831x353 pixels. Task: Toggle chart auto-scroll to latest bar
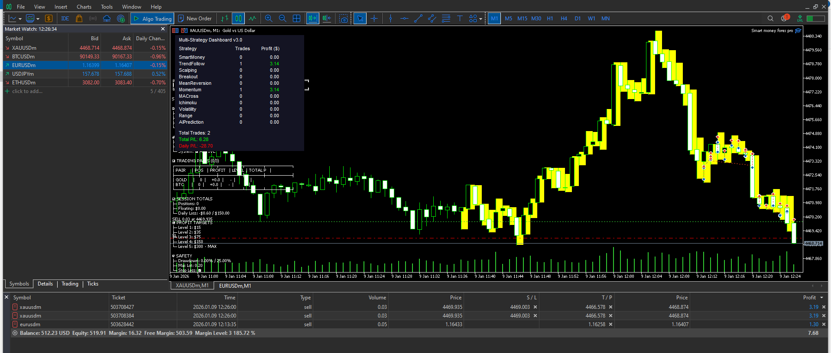coord(312,19)
